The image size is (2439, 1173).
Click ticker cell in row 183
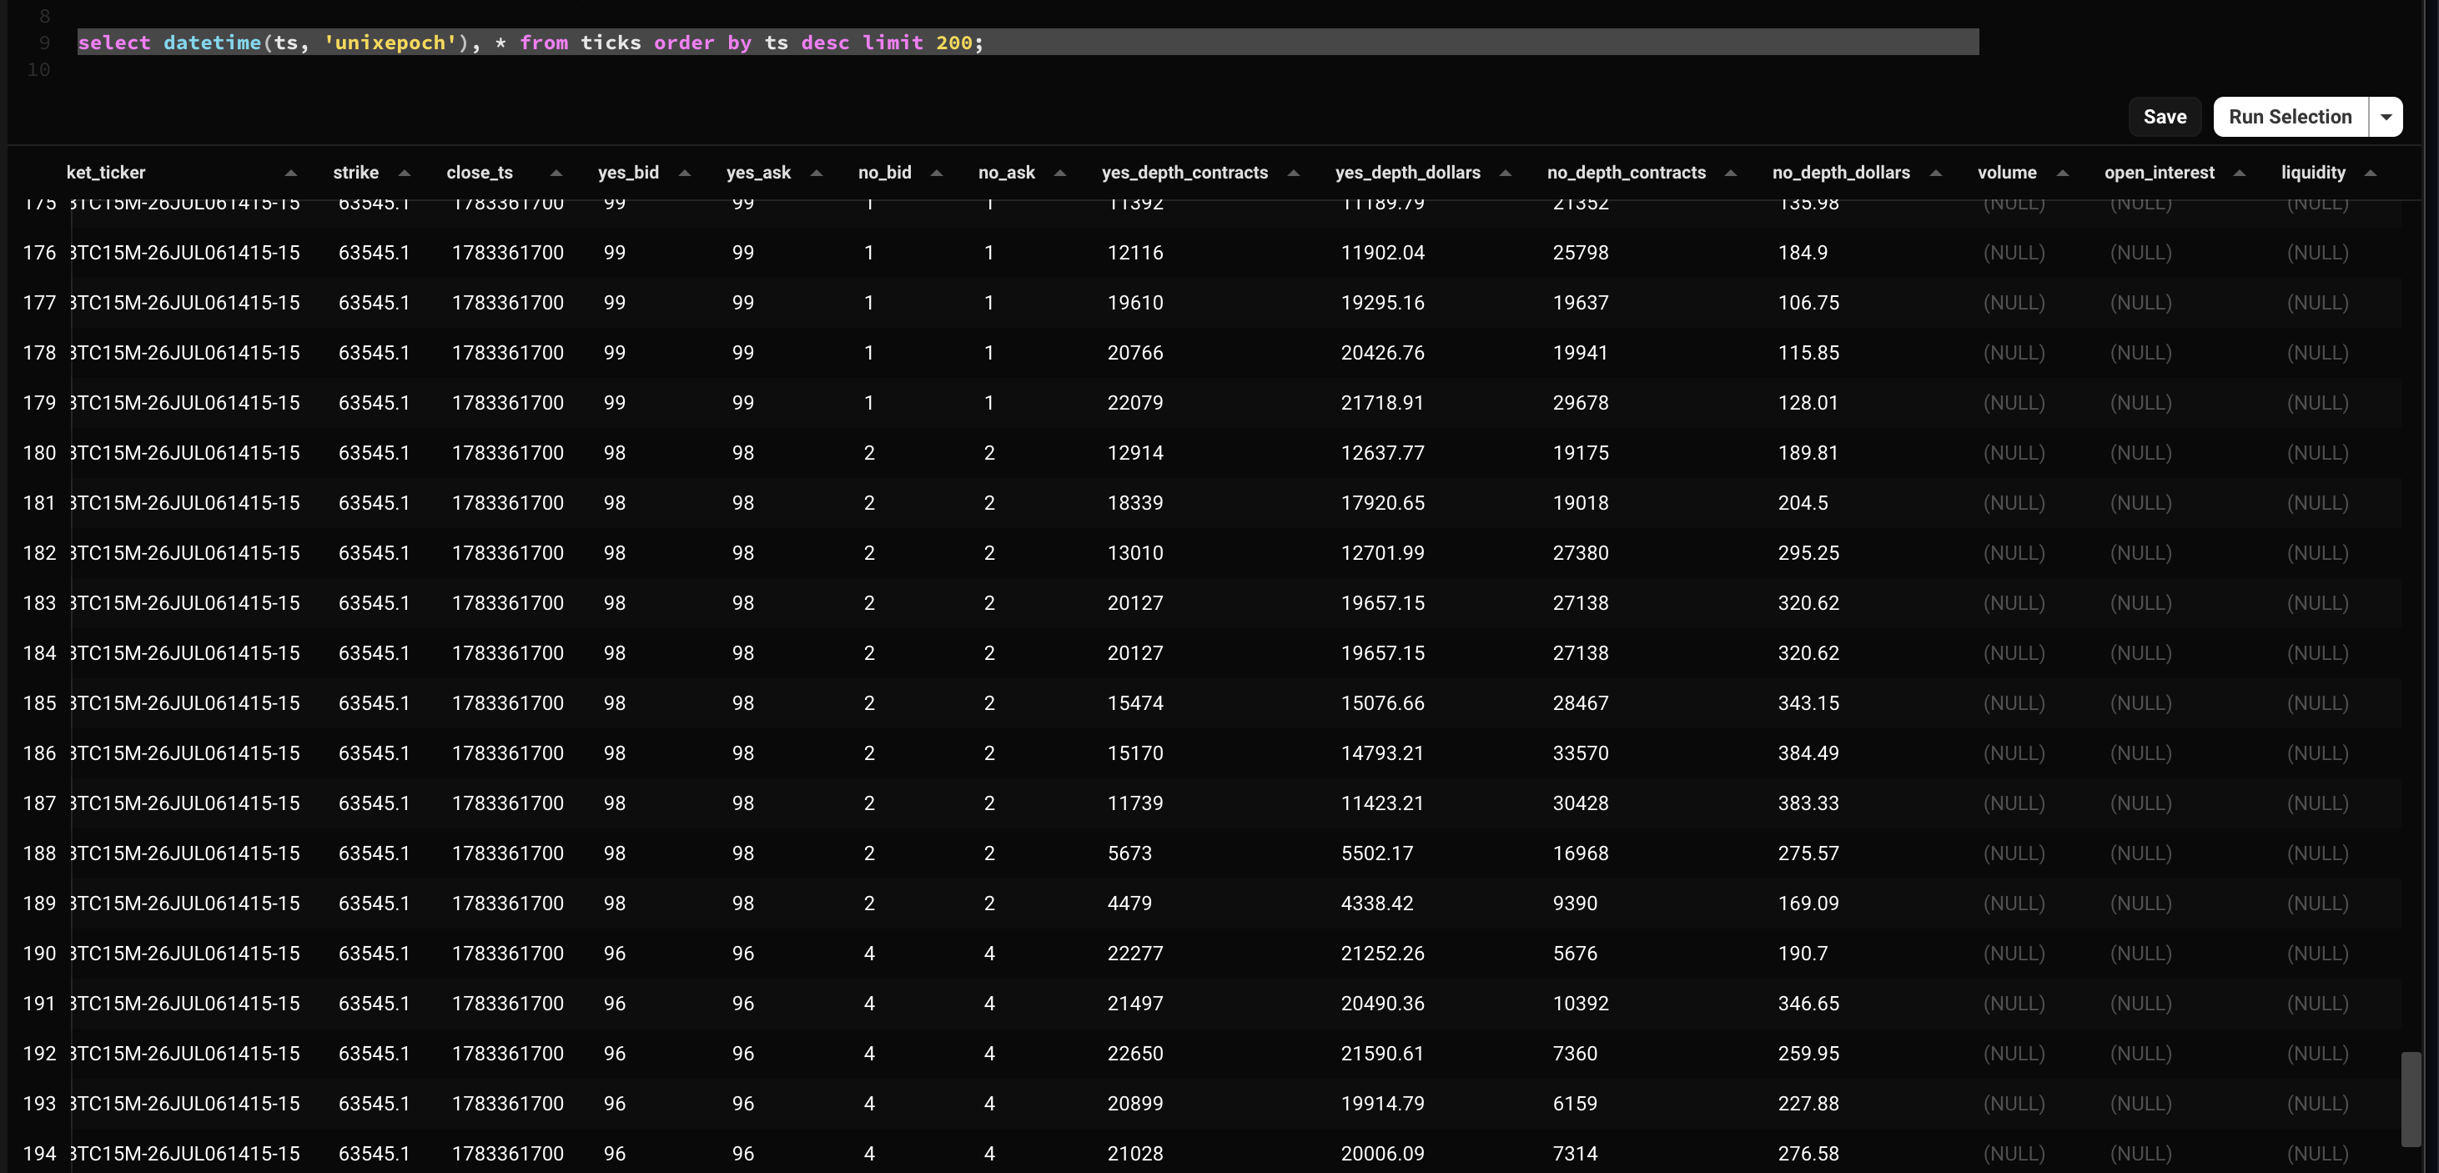(184, 603)
